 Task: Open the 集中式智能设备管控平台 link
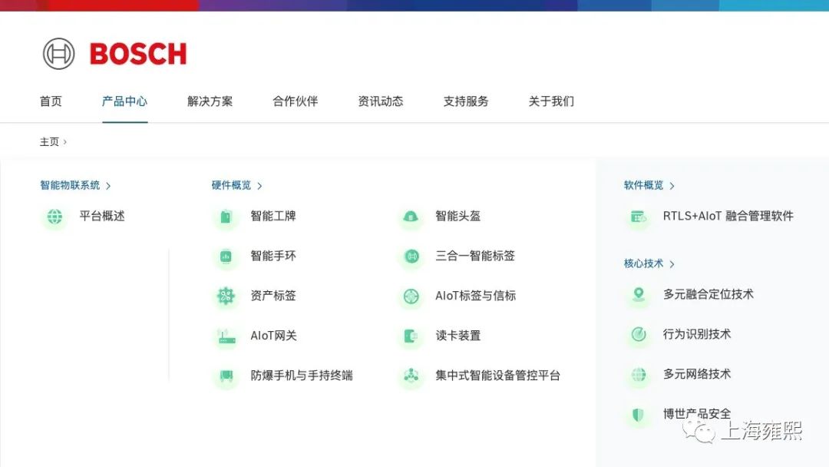[497, 376]
